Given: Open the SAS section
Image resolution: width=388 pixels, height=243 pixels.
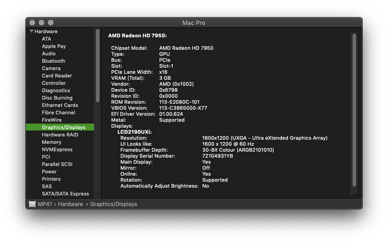Looking at the screenshot, I should [x=47, y=186].
